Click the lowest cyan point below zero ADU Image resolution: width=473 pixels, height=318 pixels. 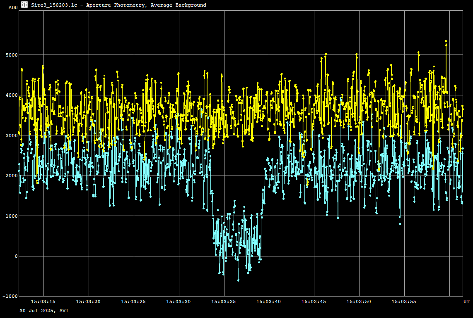click(x=238, y=280)
